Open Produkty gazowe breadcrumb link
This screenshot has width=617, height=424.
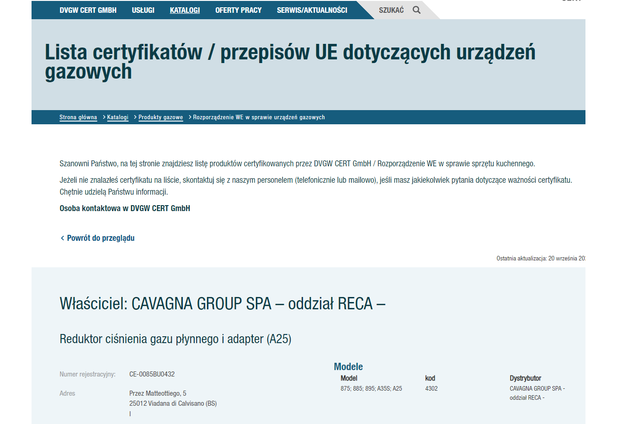(160, 117)
